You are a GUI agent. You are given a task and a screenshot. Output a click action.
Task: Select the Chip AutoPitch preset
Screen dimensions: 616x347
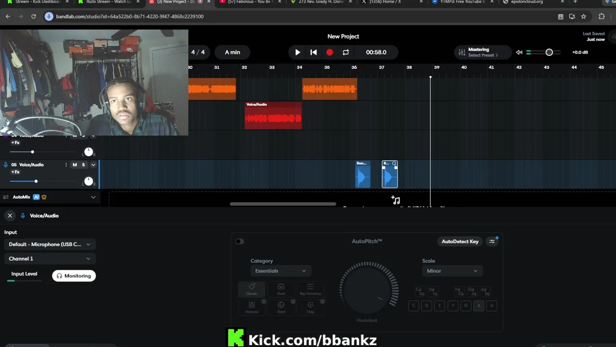(x=310, y=307)
